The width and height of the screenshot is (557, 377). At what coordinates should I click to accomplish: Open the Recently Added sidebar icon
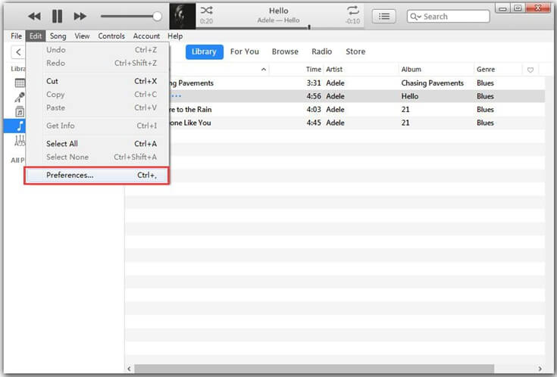[x=20, y=83]
